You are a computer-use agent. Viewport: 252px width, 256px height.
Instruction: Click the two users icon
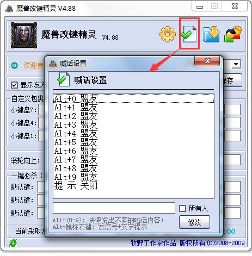pyautogui.click(x=233, y=34)
